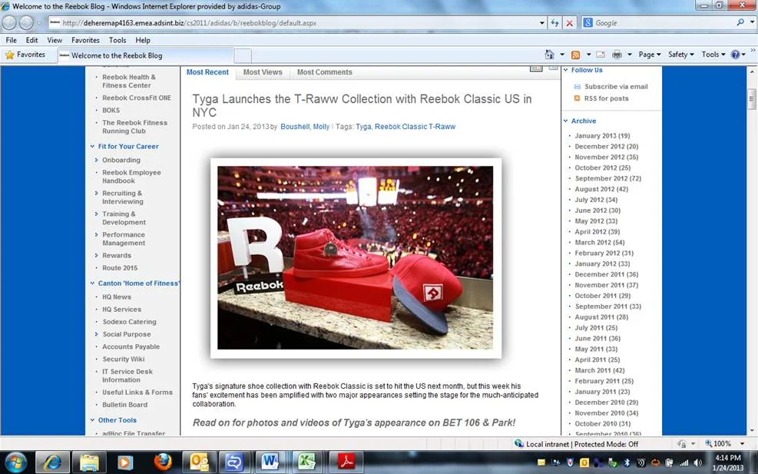The width and height of the screenshot is (758, 474).
Task: Open the IT Service Desk Information link
Action: (127, 376)
